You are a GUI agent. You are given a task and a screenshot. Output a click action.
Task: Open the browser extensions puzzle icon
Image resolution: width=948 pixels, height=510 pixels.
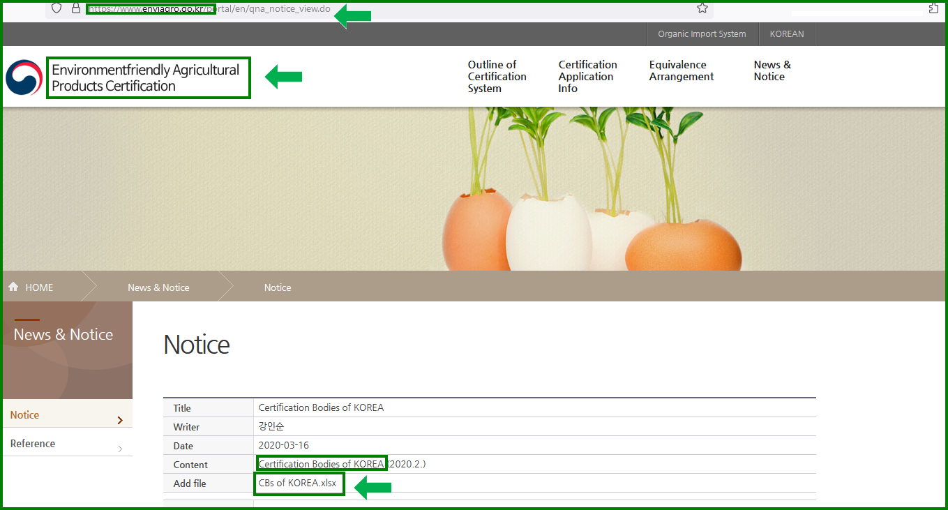(x=934, y=8)
